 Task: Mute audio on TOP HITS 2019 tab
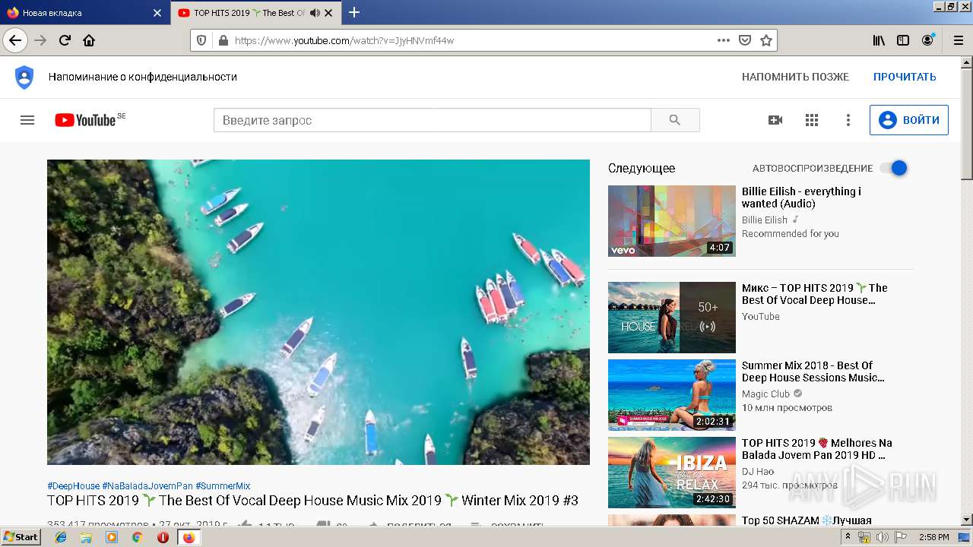coord(315,13)
